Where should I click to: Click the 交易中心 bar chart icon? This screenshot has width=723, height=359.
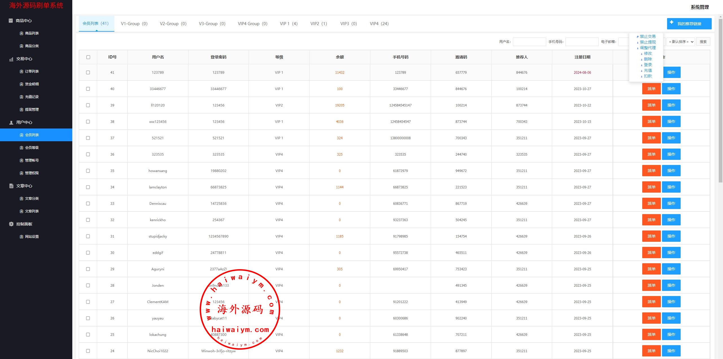(11, 59)
